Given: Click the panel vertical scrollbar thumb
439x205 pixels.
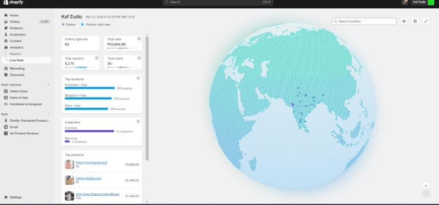Looking at the screenshot, I should click(x=147, y=99).
